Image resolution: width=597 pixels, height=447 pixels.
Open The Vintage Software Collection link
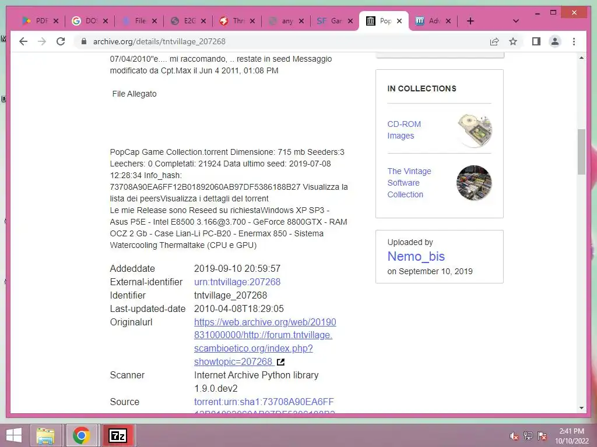coord(409,182)
